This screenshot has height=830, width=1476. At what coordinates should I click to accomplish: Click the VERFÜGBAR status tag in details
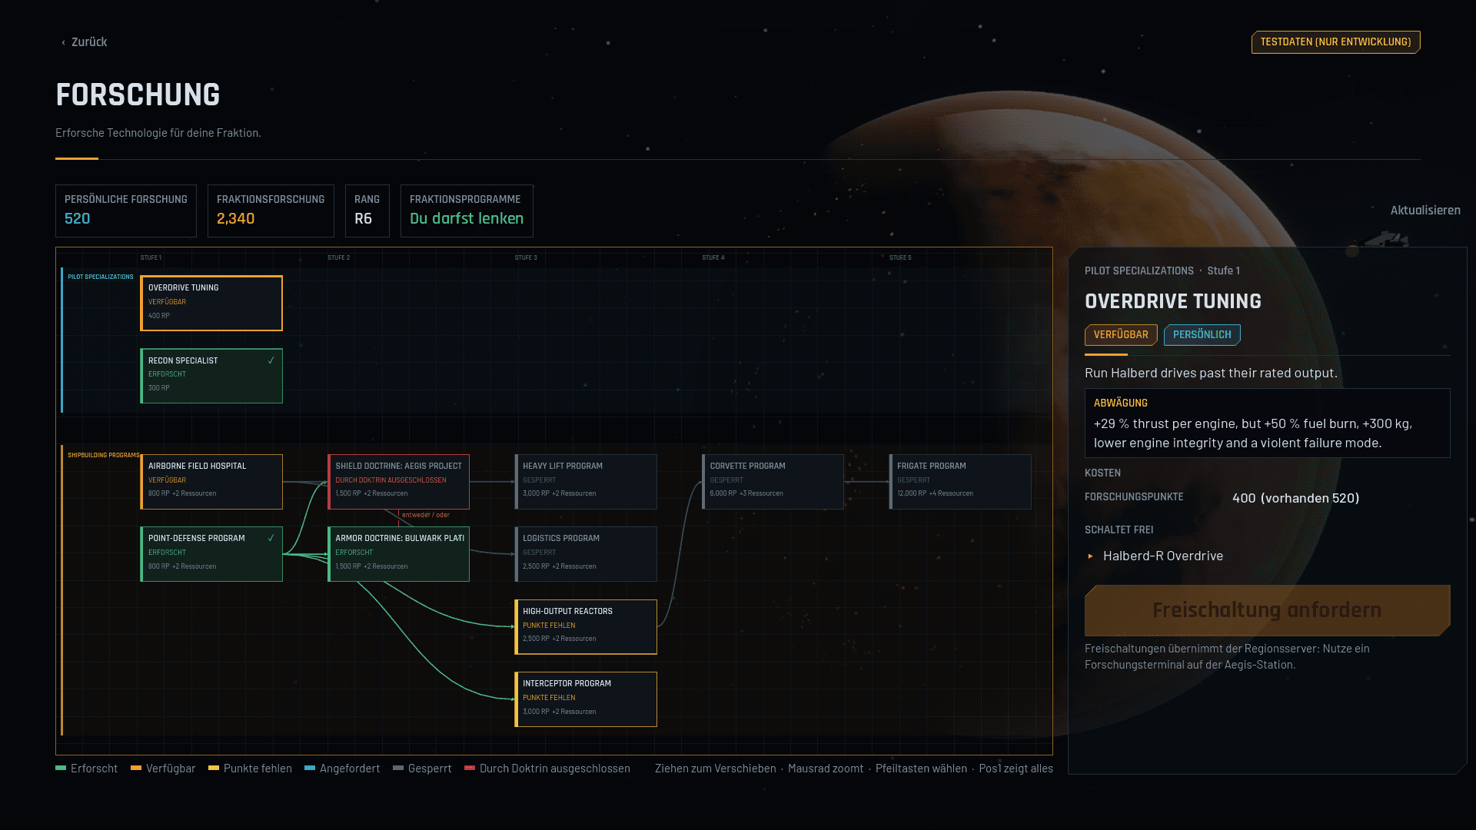coord(1121,335)
